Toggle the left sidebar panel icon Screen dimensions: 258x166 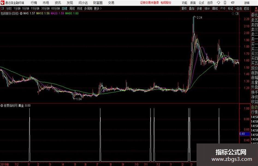click(2, 8)
